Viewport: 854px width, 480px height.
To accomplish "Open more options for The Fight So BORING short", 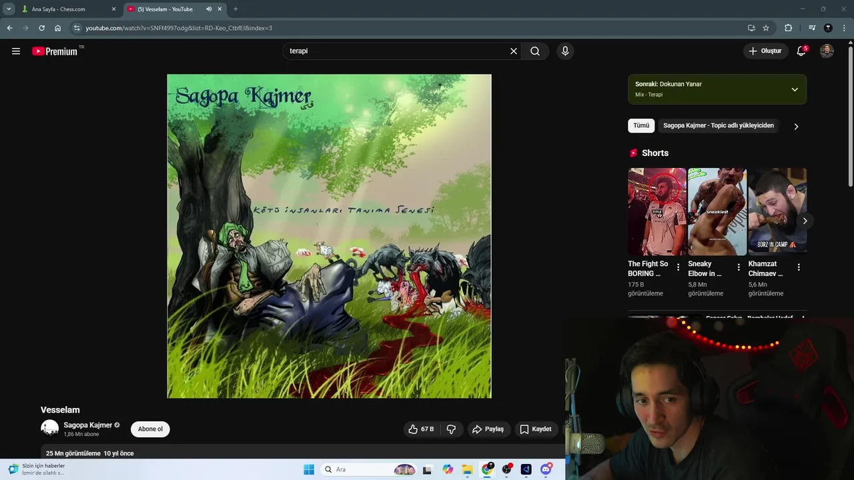I will (x=679, y=267).
